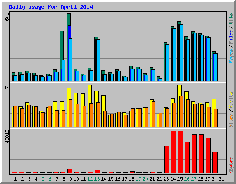This screenshot has width=236, height=184.
Task: Click day label '13' on the x-axis
Action: coord(97,179)
